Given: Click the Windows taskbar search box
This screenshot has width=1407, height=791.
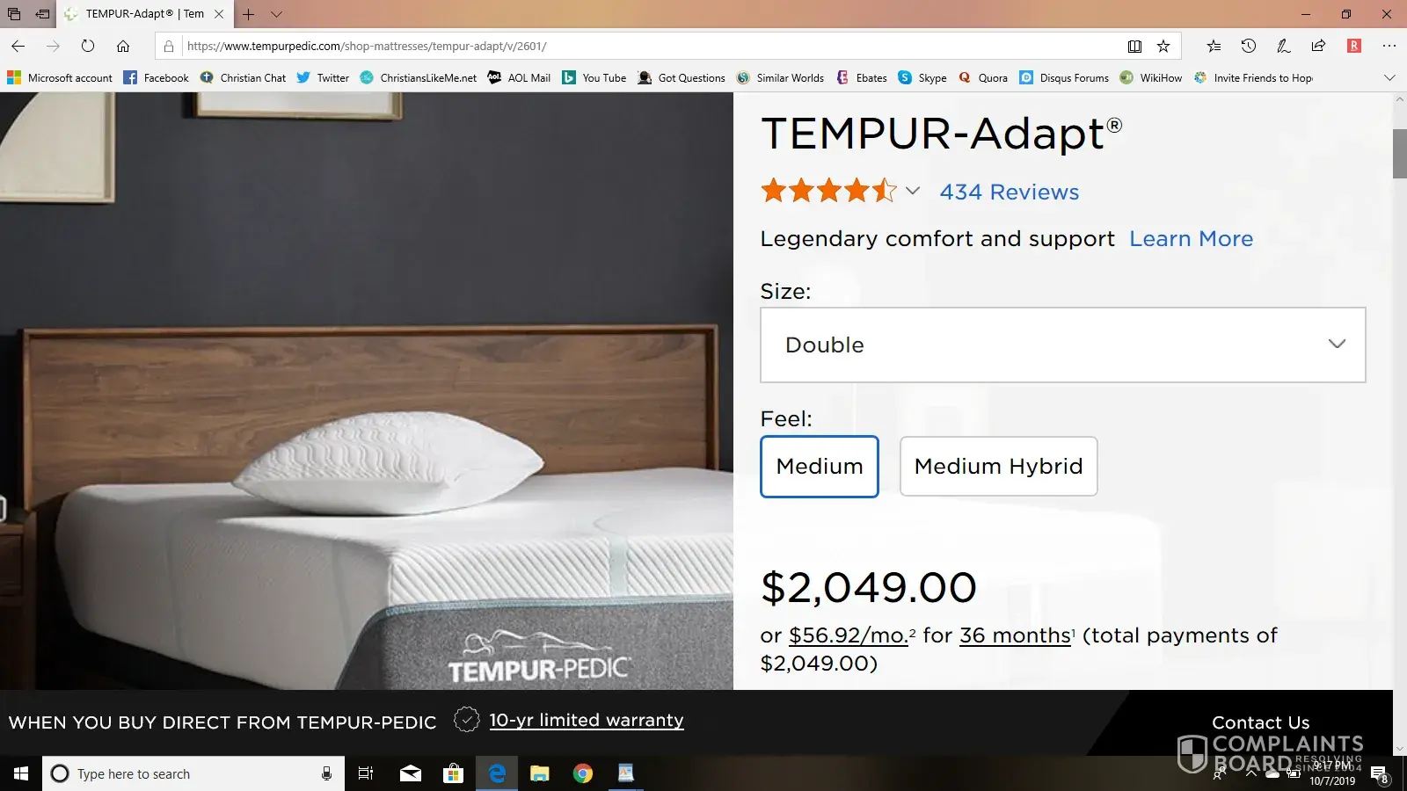Looking at the screenshot, I should [x=193, y=773].
